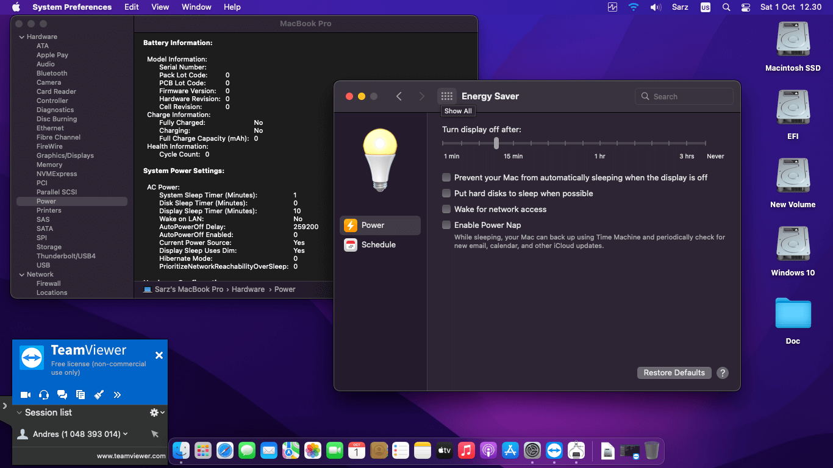Open the Trash in the Dock

tap(652, 450)
